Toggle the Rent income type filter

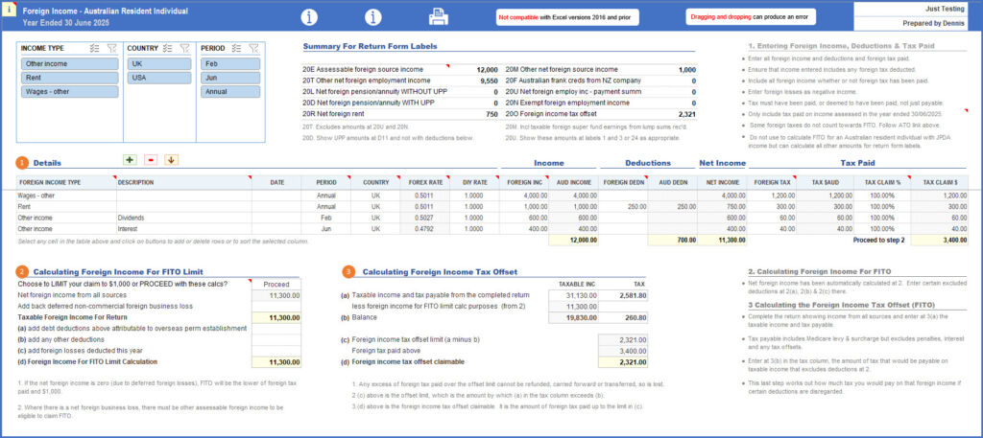click(68, 79)
